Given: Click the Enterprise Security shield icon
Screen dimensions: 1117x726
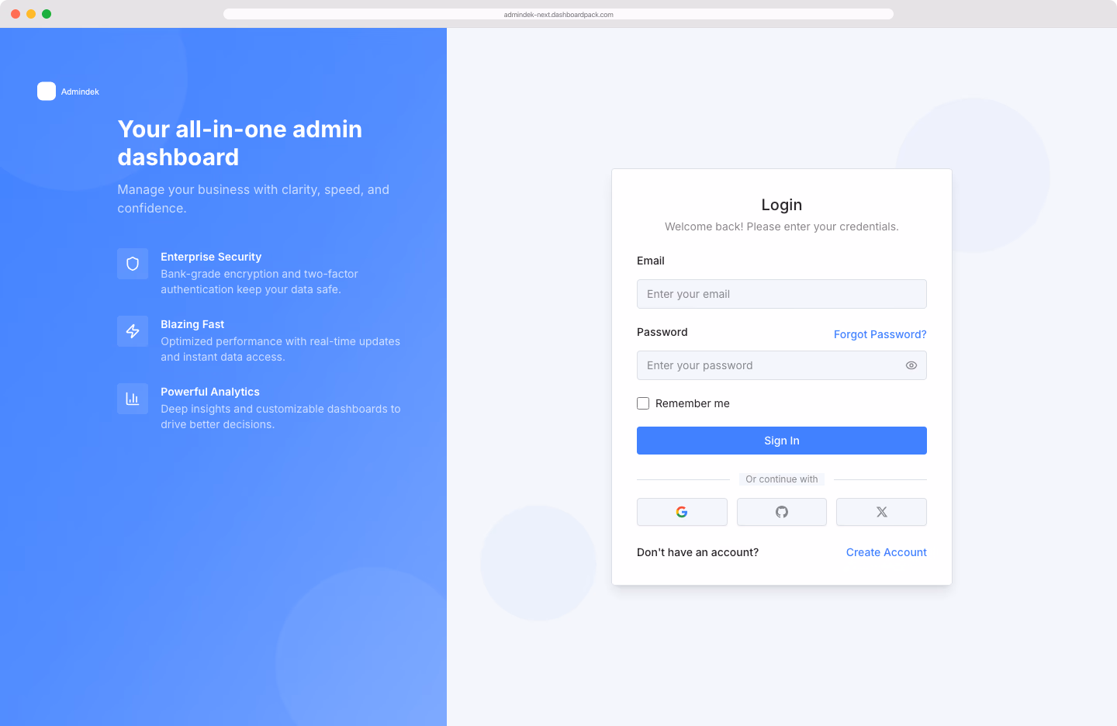Looking at the screenshot, I should click(133, 264).
